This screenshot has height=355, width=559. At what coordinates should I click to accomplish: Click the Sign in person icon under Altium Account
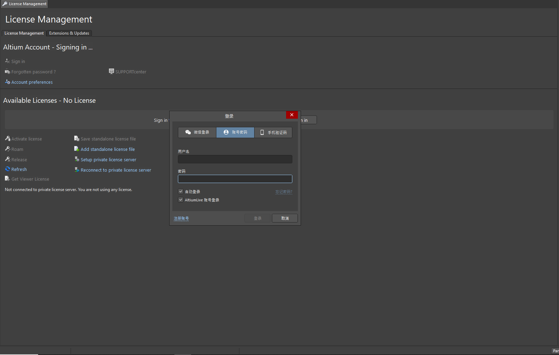point(7,61)
